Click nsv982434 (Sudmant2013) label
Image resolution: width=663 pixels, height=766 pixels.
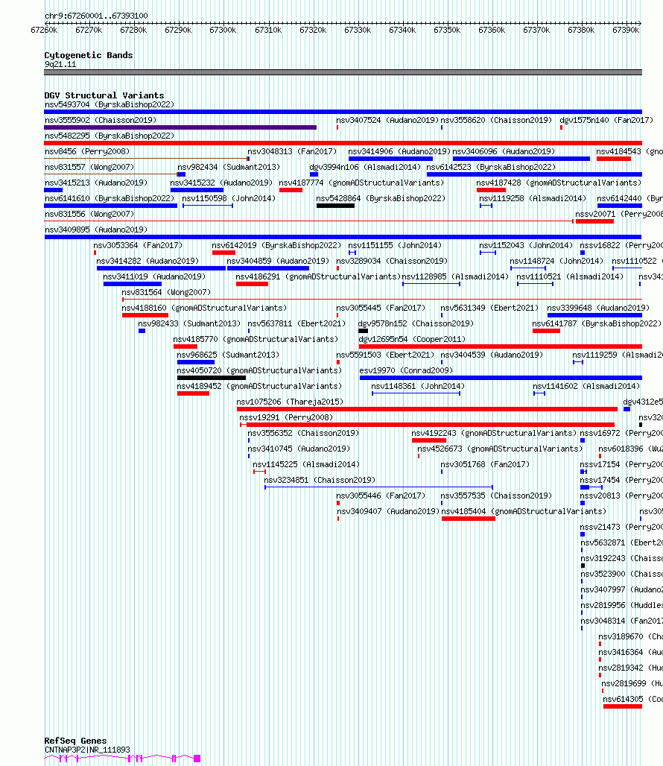coord(229,167)
